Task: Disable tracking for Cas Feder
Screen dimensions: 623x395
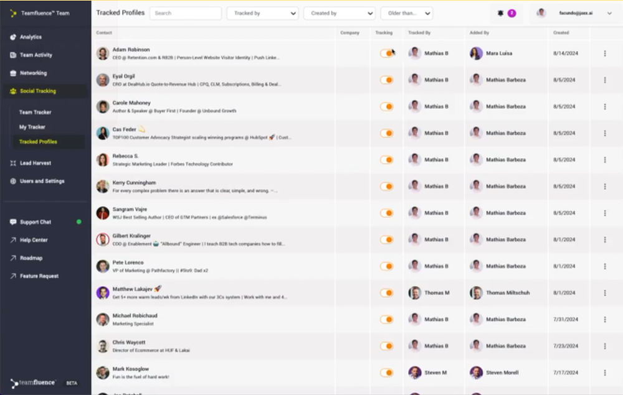Action: point(387,133)
